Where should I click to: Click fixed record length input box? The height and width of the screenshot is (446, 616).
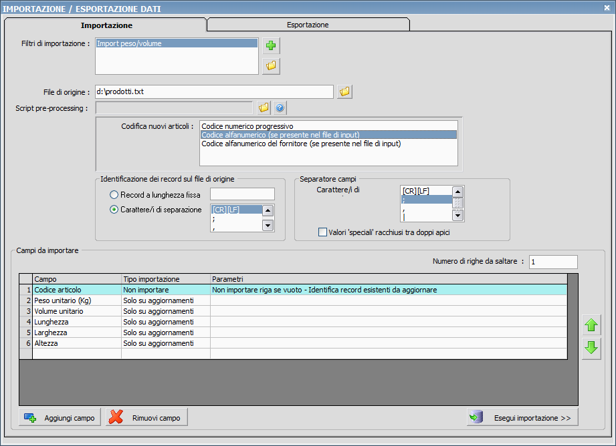click(242, 194)
